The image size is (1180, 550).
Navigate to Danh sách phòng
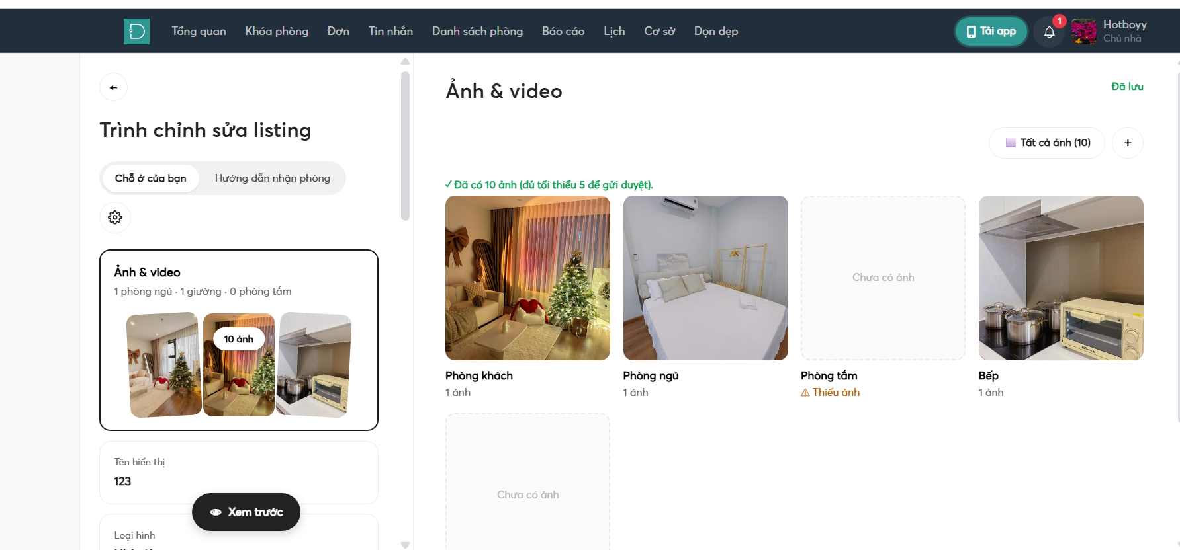pyautogui.click(x=477, y=31)
